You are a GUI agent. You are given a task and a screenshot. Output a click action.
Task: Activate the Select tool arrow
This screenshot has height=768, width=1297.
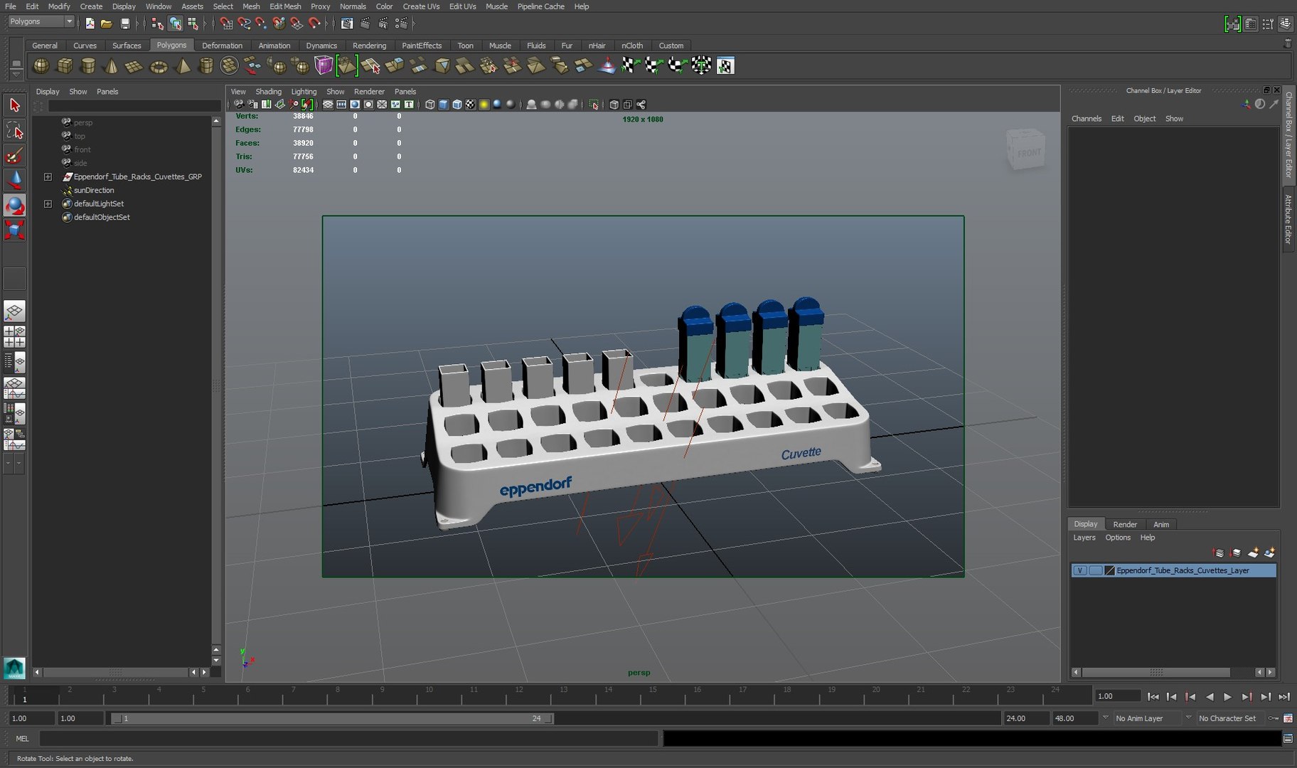click(x=15, y=105)
